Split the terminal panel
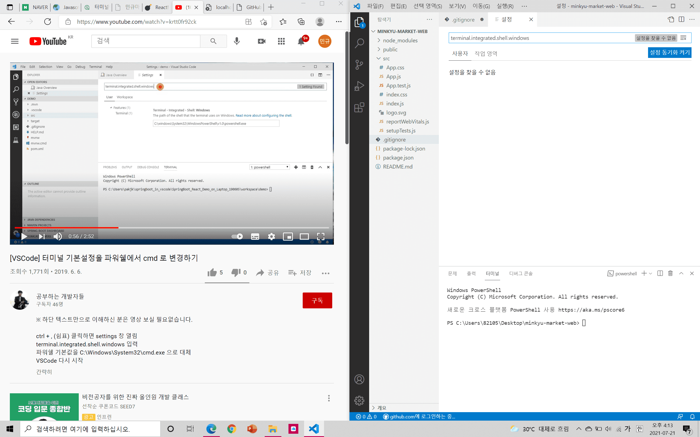Screen dimensions: 700x437 click(660, 273)
